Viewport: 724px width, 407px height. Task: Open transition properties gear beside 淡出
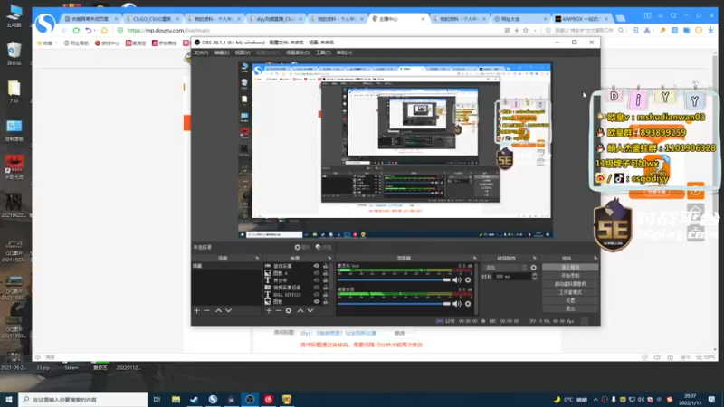(534, 268)
